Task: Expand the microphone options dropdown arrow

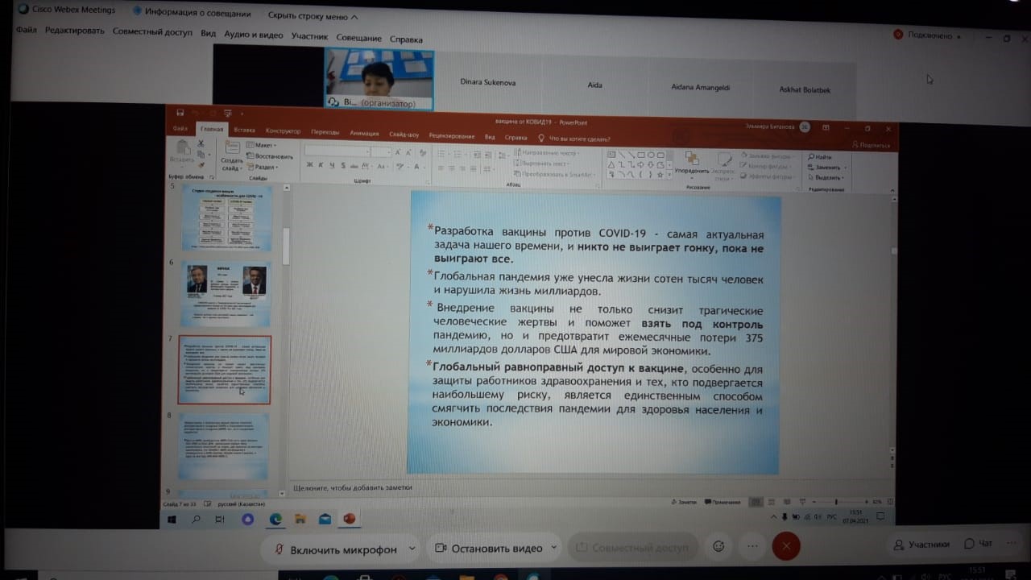Action: (x=412, y=548)
